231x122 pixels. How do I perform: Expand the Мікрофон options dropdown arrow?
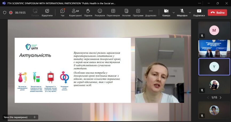(190, 12)
